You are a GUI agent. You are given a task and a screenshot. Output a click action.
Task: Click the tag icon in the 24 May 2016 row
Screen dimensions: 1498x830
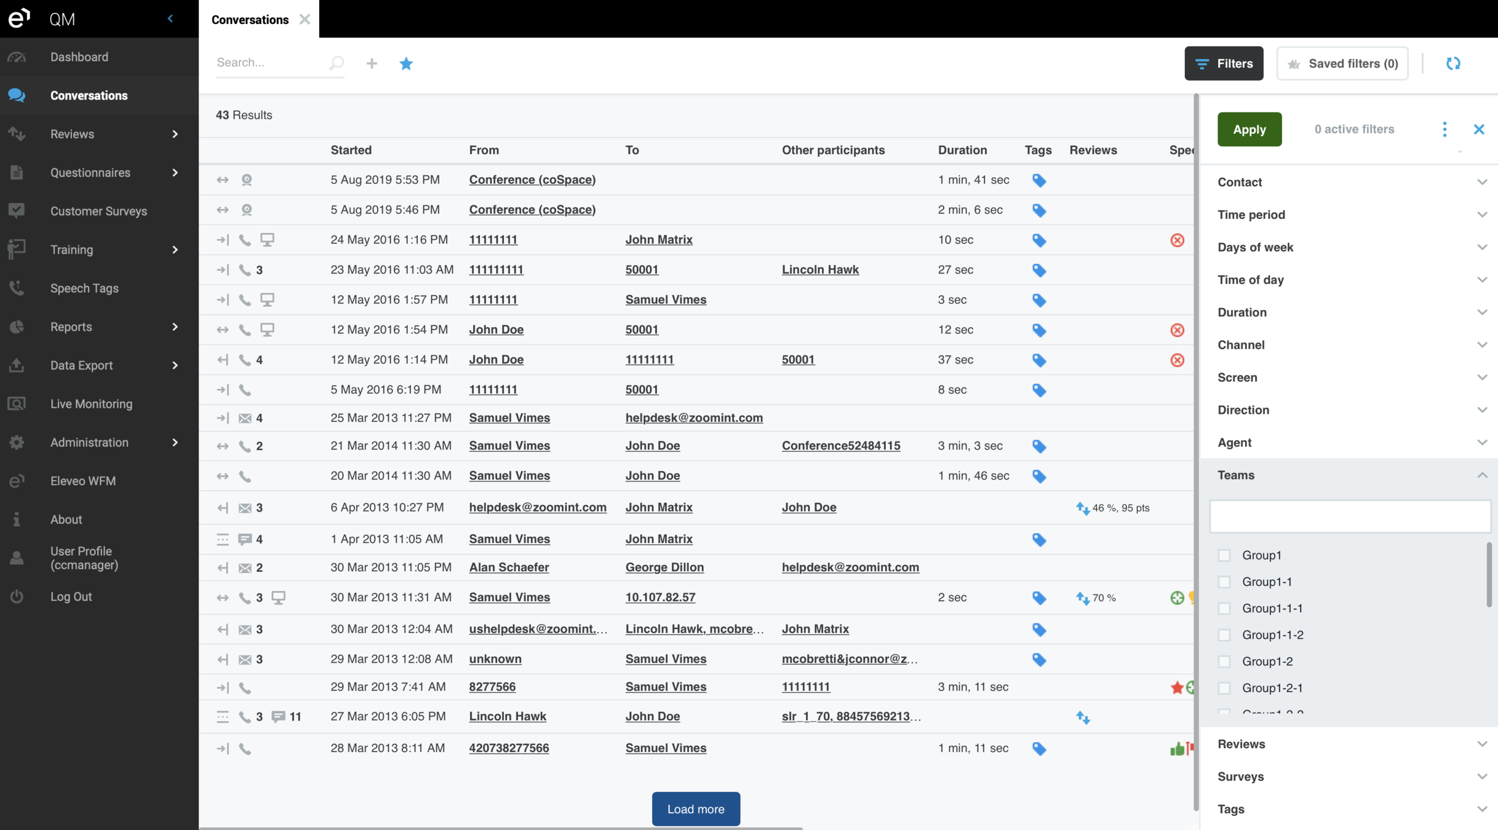point(1039,240)
